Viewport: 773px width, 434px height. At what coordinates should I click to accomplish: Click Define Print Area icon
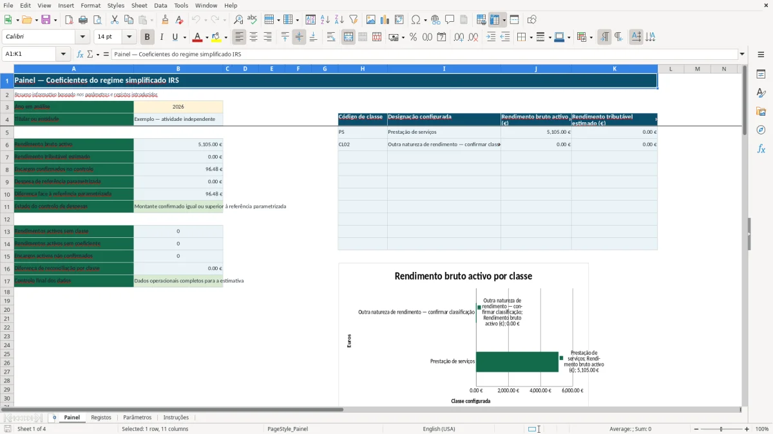(x=481, y=20)
